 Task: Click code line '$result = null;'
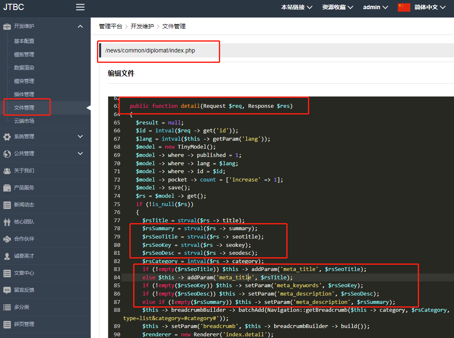coord(159,122)
